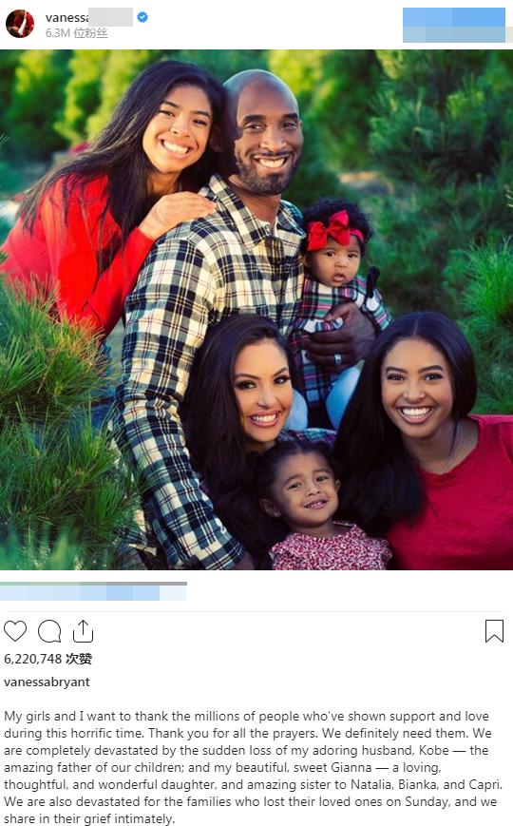Open comments via the speech bubble icon
This screenshot has height=826, width=513.
point(49,631)
